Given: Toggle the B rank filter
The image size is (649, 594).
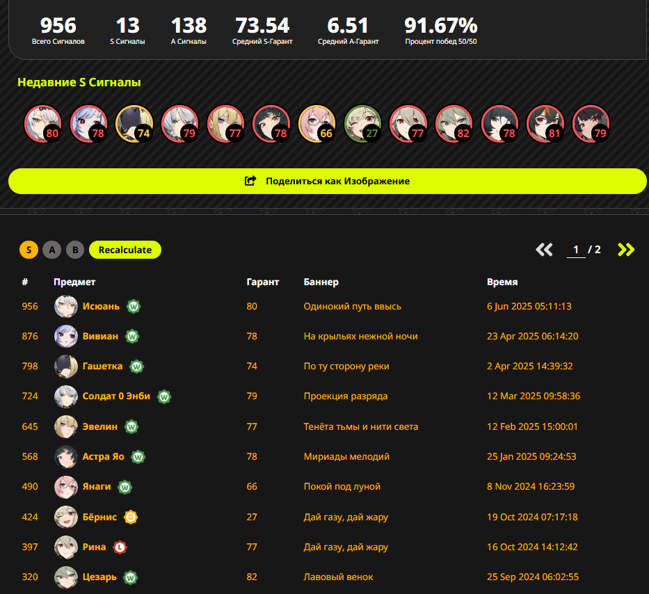Looking at the screenshot, I should [x=75, y=250].
